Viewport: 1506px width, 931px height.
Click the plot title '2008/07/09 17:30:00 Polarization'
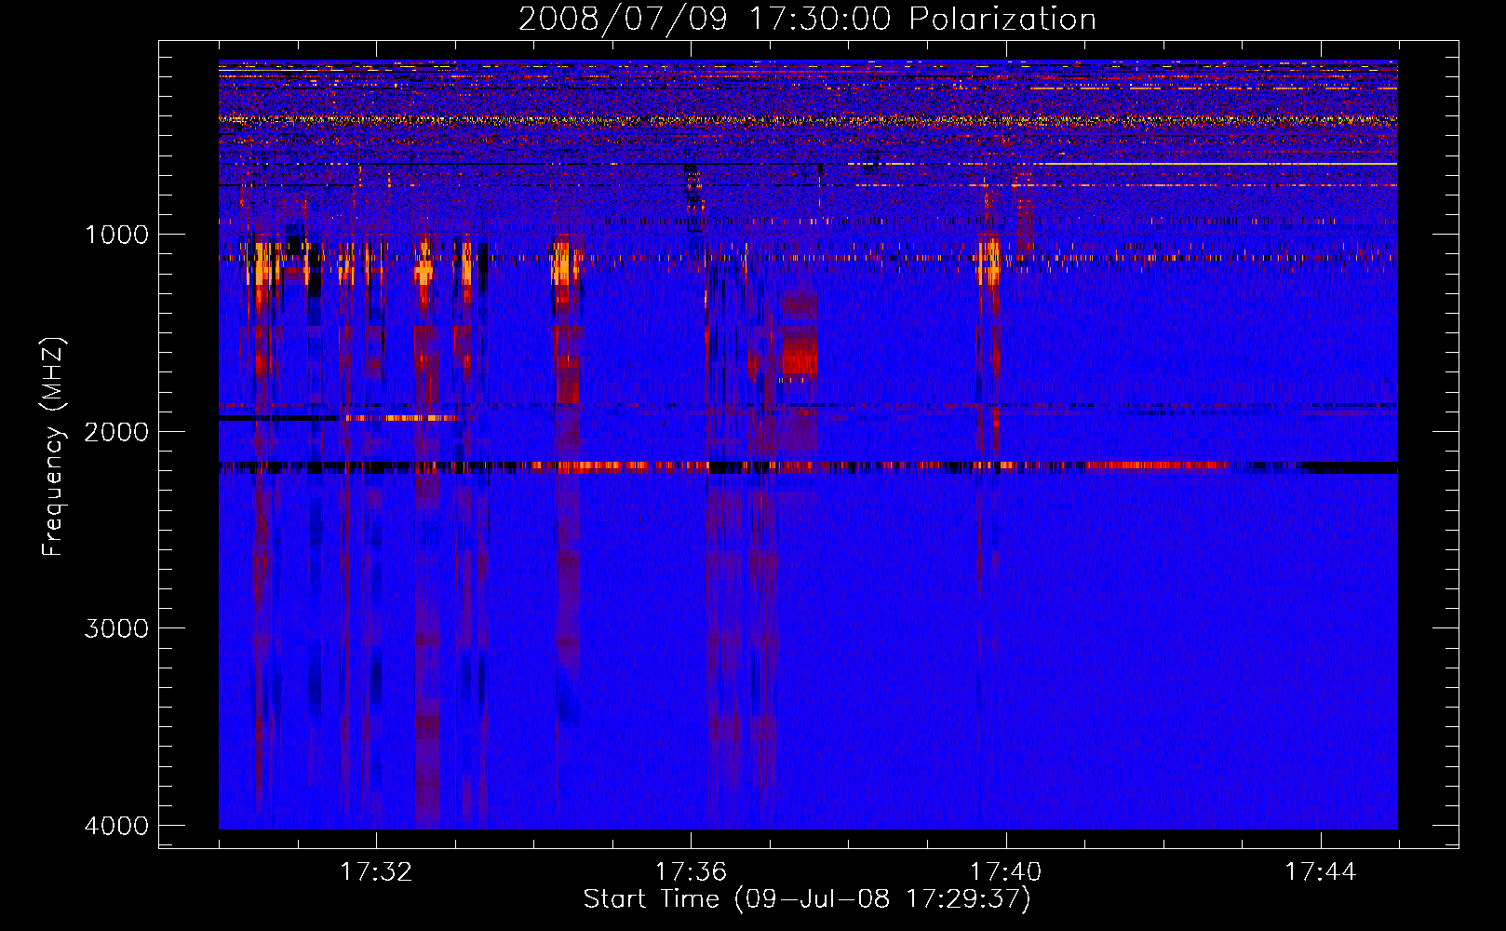807,19
